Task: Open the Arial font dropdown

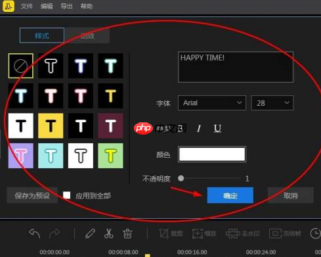Action: [x=212, y=103]
